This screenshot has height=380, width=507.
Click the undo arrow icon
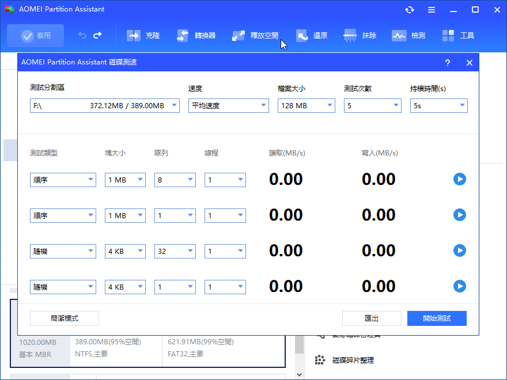[x=82, y=35]
